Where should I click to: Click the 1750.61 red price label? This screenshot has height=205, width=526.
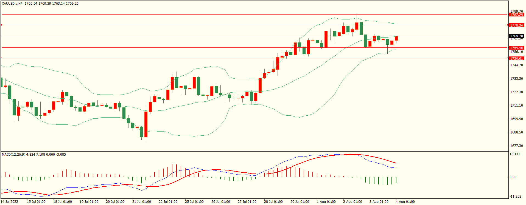click(x=516, y=58)
